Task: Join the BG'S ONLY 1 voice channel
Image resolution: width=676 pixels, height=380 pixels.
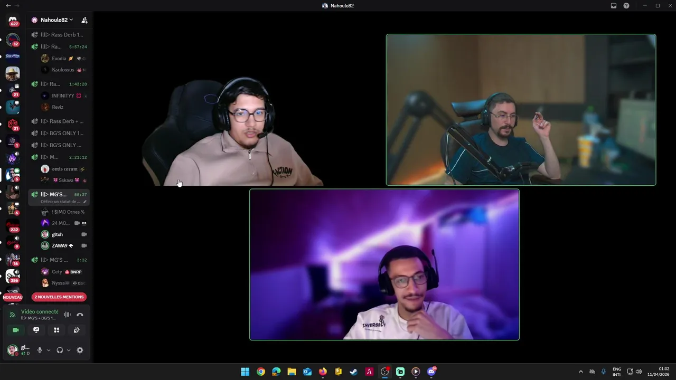Action: tap(59, 133)
